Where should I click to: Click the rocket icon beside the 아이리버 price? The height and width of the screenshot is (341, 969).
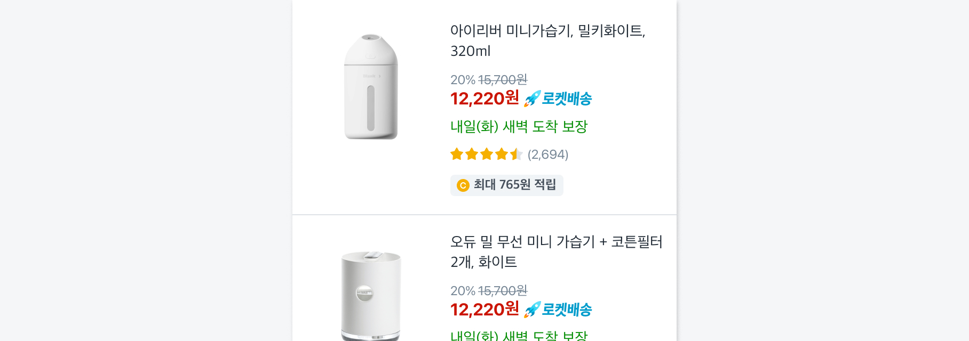click(x=532, y=99)
